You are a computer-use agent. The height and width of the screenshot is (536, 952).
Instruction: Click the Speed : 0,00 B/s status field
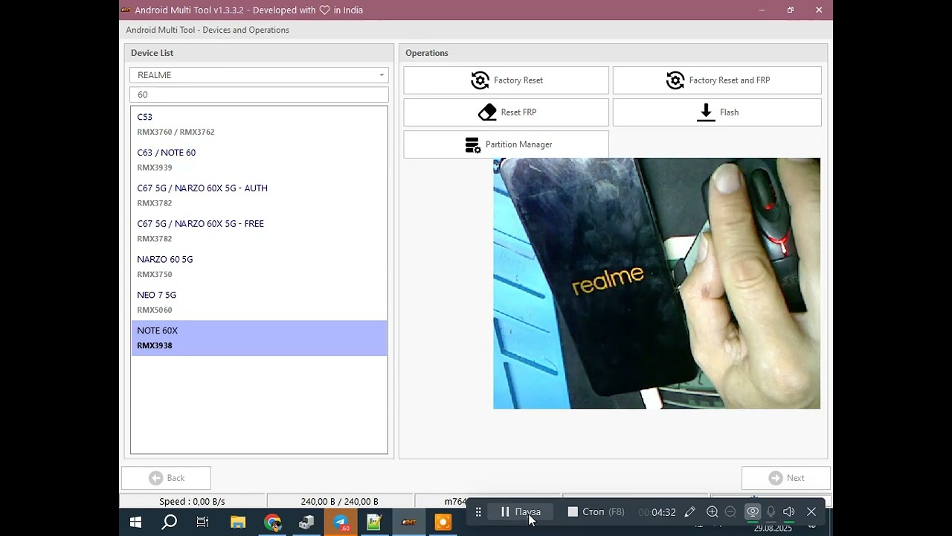pos(192,502)
